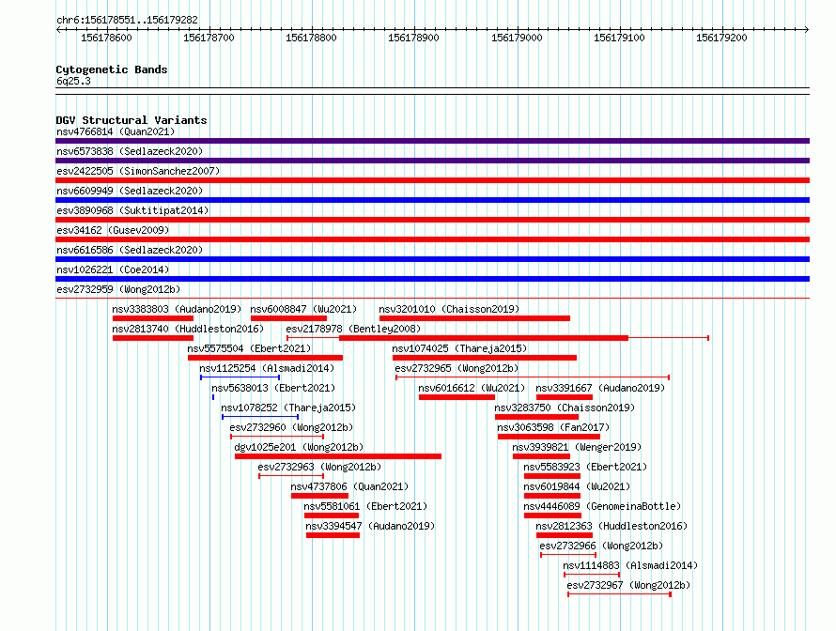
Task: Click the DGV Structural Variants track title
Action: coord(132,120)
